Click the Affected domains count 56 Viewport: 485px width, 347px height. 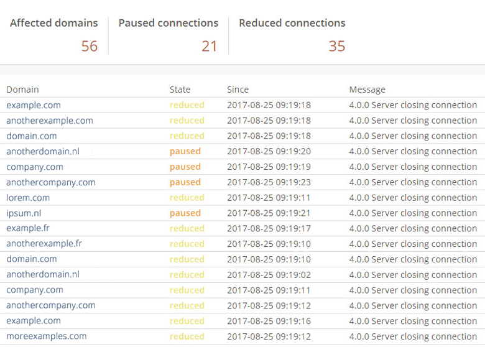point(89,46)
